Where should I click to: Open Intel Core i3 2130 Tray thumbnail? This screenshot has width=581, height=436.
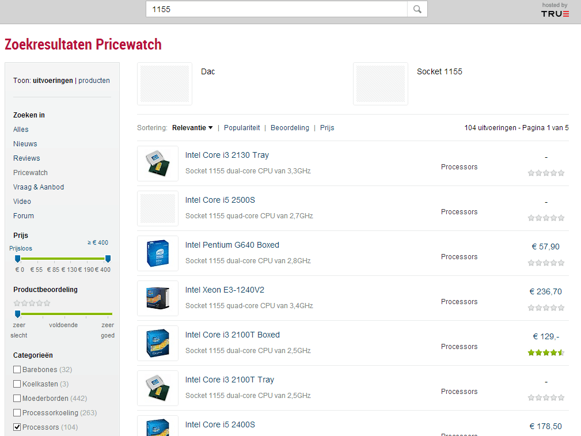158,164
